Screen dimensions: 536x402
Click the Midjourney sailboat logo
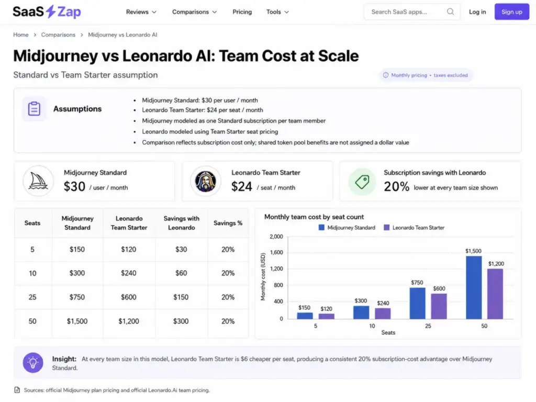[x=38, y=181]
